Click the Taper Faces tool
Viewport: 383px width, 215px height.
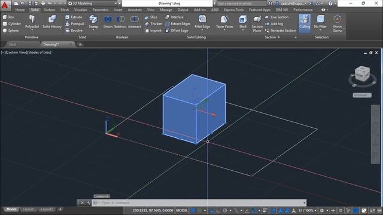tap(224, 21)
